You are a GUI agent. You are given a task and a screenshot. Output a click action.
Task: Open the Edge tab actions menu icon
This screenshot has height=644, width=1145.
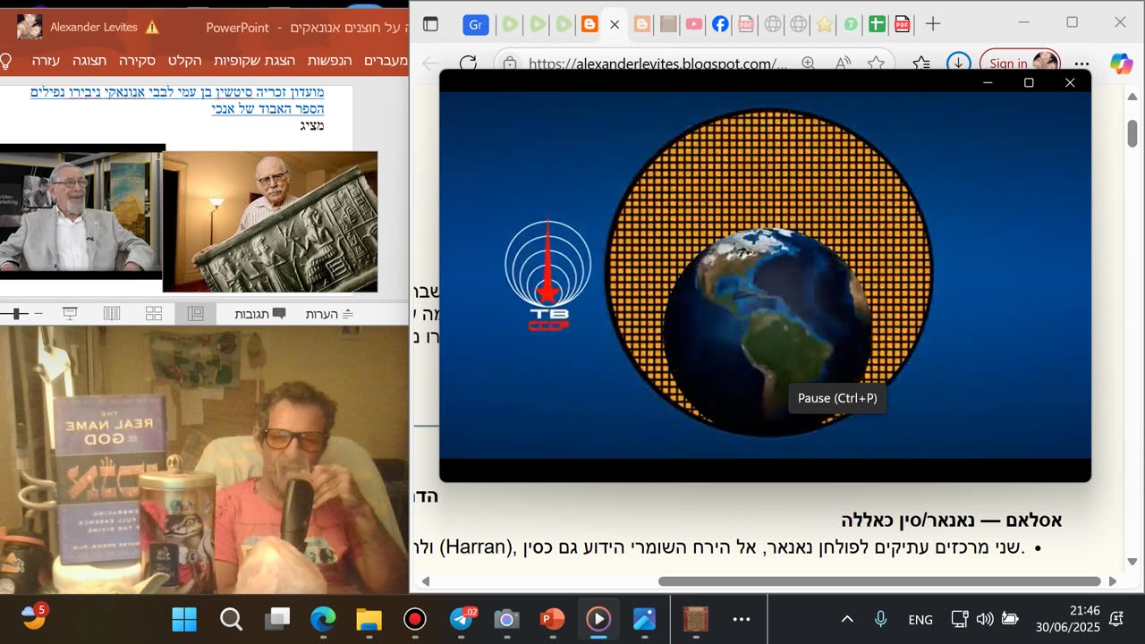[x=430, y=24]
